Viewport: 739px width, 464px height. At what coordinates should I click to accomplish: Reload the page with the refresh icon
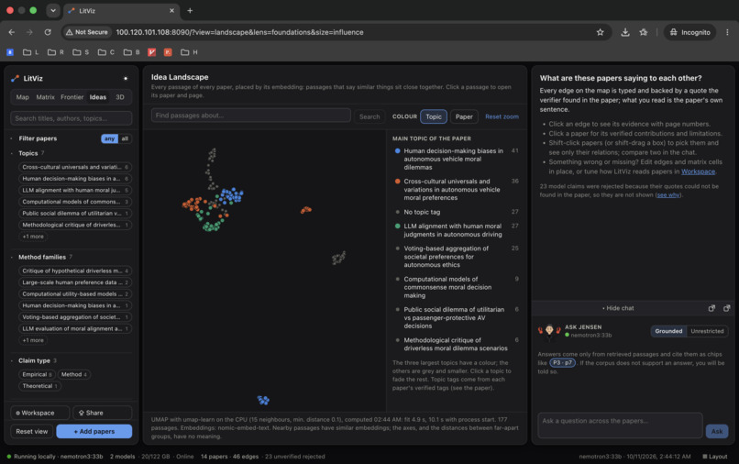coord(48,32)
